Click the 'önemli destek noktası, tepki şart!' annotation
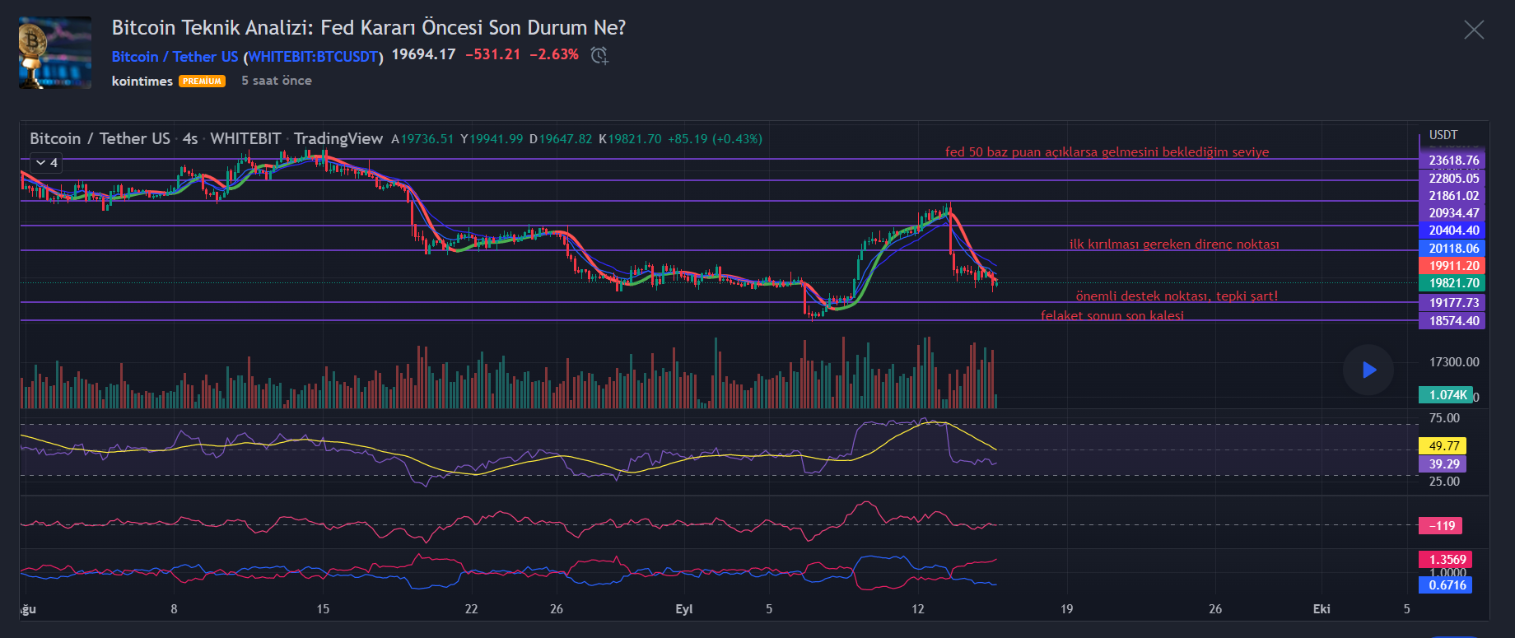 [x=1177, y=296]
